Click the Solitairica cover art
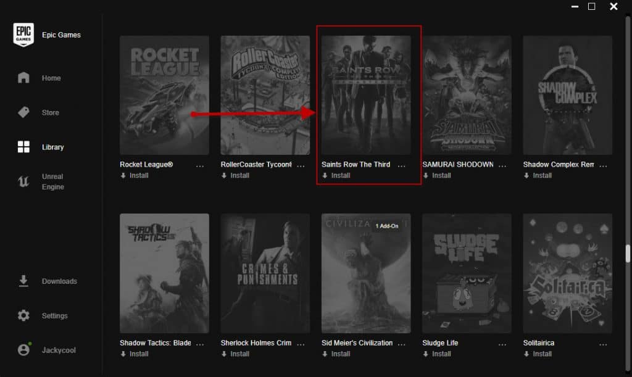The width and height of the screenshot is (632, 377). click(568, 273)
